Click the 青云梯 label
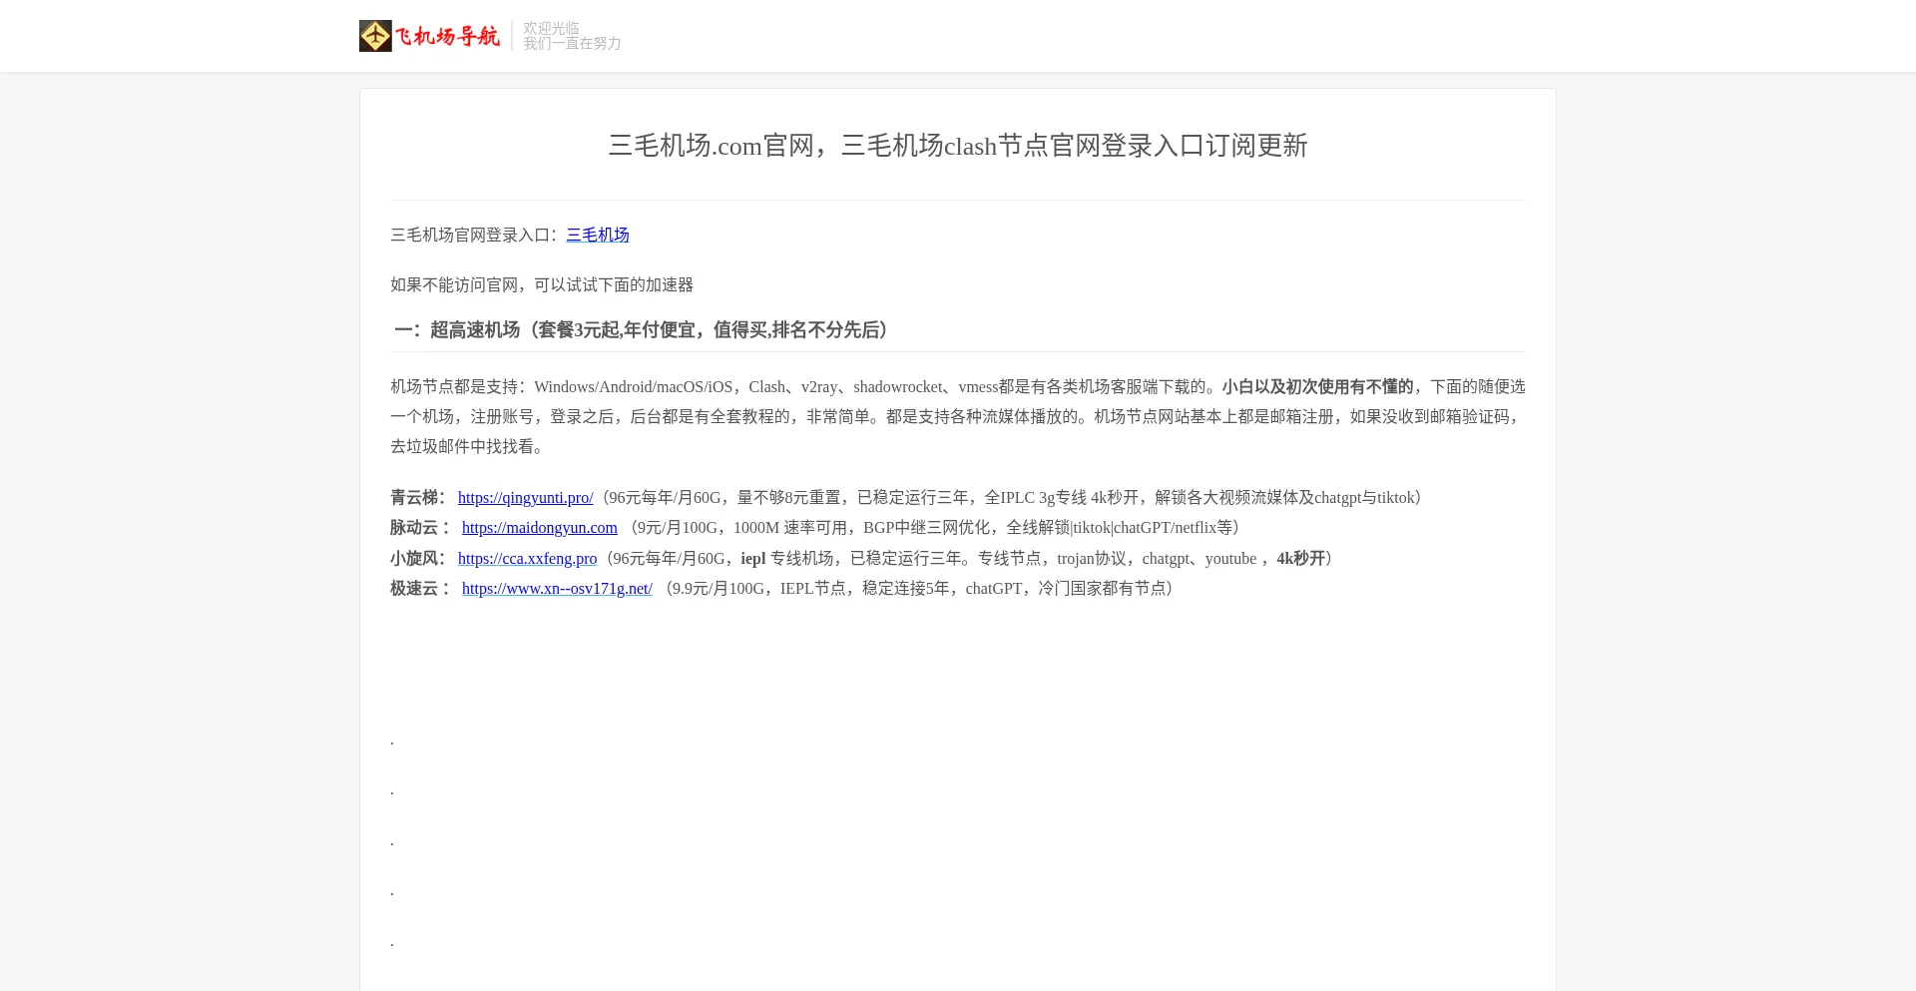This screenshot has width=1916, height=991. [418, 497]
